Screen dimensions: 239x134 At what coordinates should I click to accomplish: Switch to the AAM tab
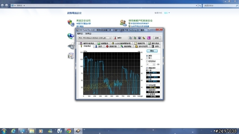coord(121,44)
